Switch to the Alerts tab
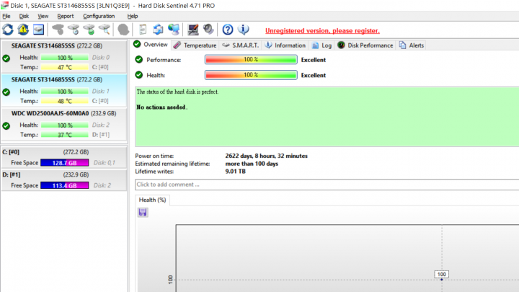This screenshot has width=519, height=292. point(412,45)
